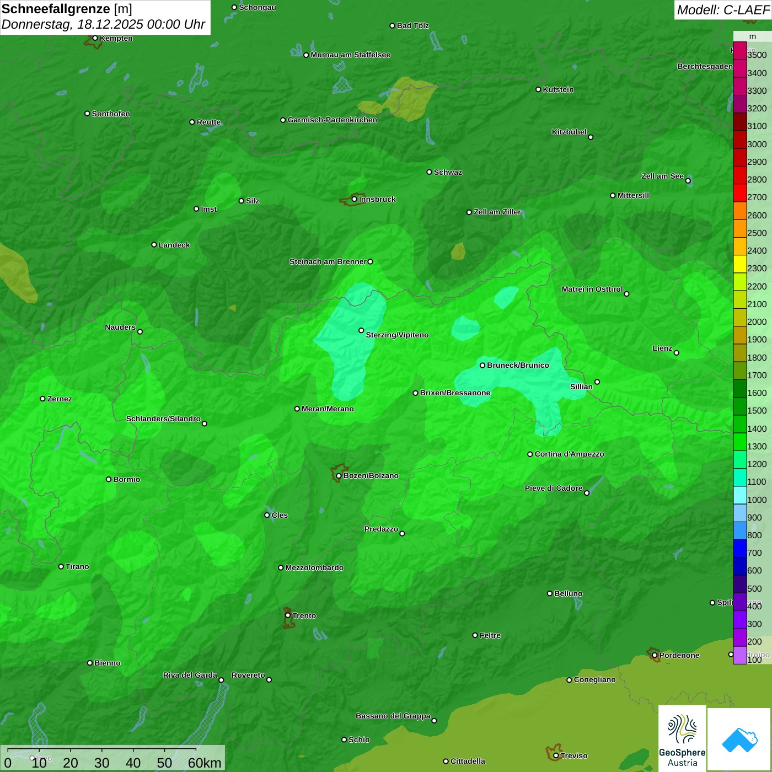
Task: Click the 'Tirano' label
Action: (x=77, y=566)
